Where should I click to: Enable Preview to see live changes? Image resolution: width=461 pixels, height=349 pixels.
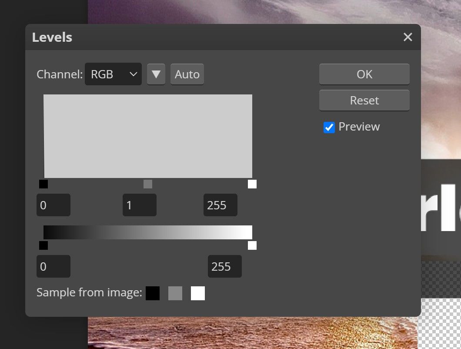(x=329, y=127)
